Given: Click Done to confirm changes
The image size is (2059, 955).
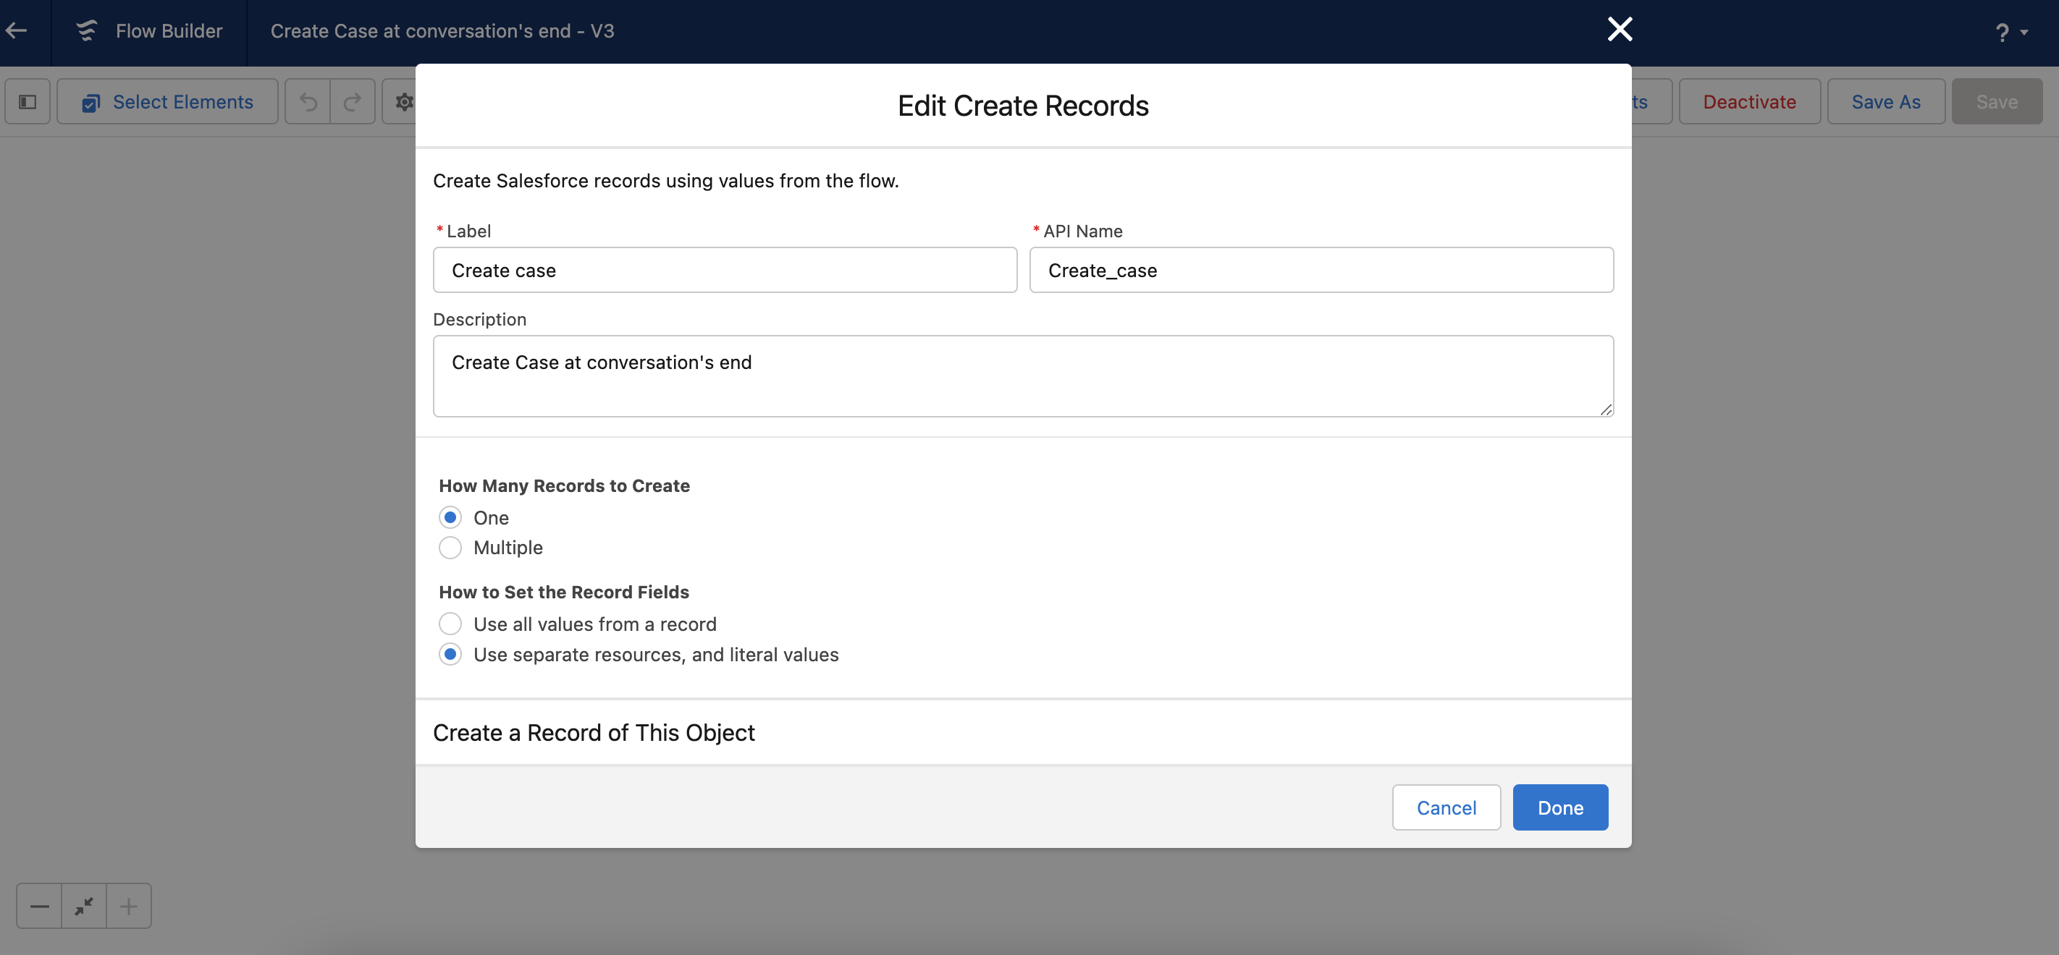Looking at the screenshot, I should 1560,807.
